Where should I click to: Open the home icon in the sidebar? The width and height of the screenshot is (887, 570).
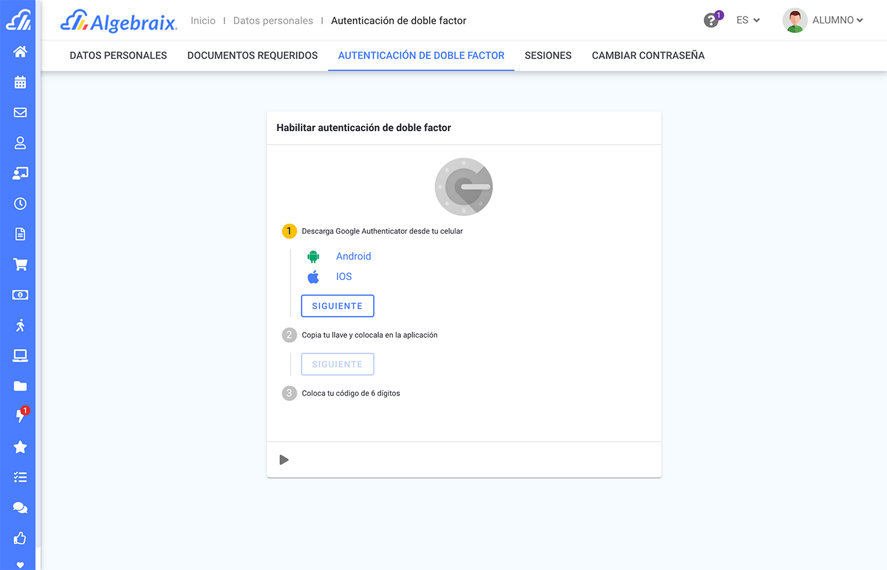19,51
